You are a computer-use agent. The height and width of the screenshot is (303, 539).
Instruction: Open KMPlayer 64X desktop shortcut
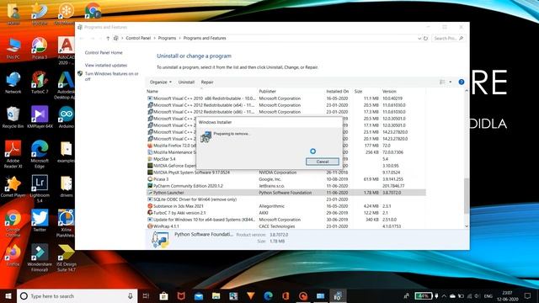click(40, 117)
